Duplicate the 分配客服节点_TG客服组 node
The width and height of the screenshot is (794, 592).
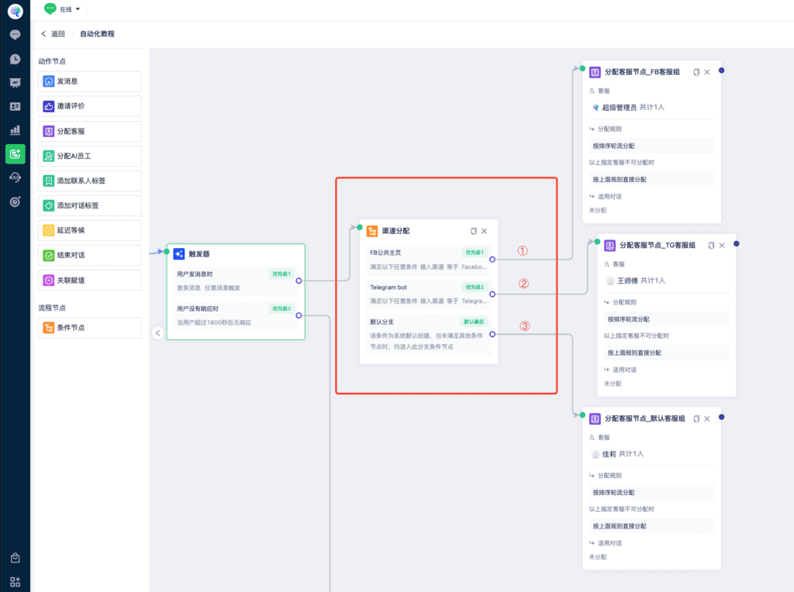click(711, 246)
